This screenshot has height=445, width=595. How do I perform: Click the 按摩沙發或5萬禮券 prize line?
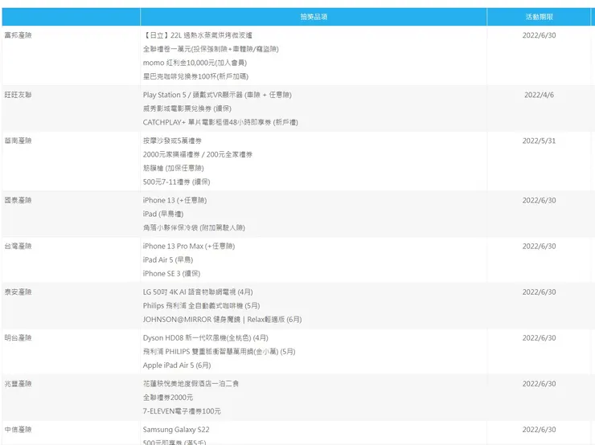coord(172,141)
